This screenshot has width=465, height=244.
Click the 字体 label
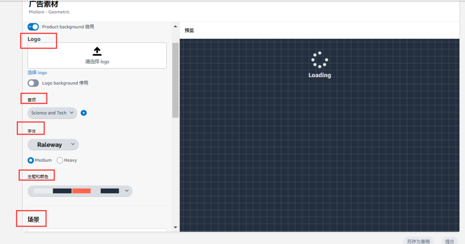click(x=31, y=131)
